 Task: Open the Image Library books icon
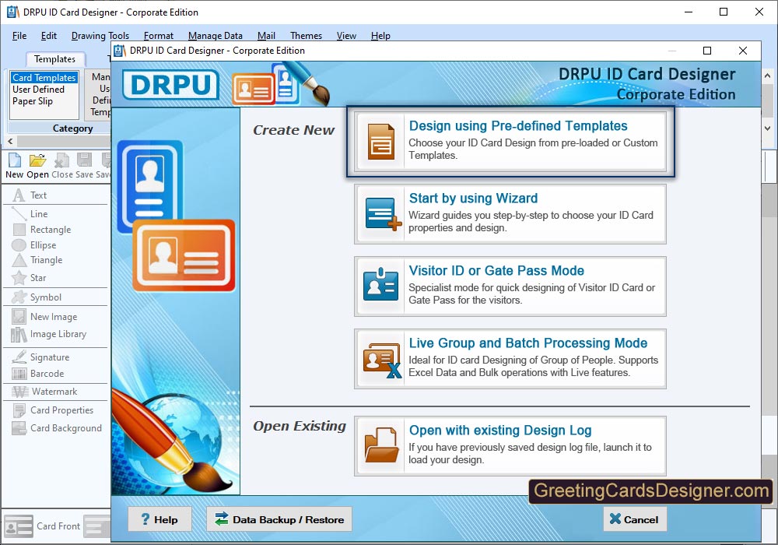point(19,335)
